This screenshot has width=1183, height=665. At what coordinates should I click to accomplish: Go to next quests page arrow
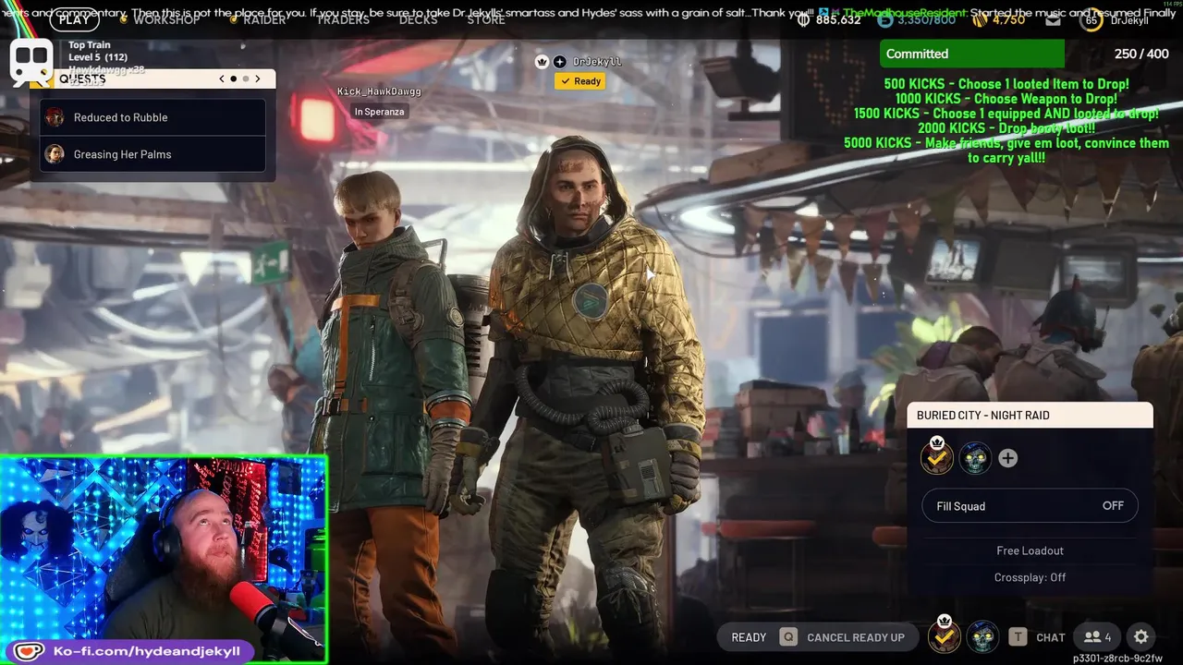pyautogui.click(x=258, y=79)
